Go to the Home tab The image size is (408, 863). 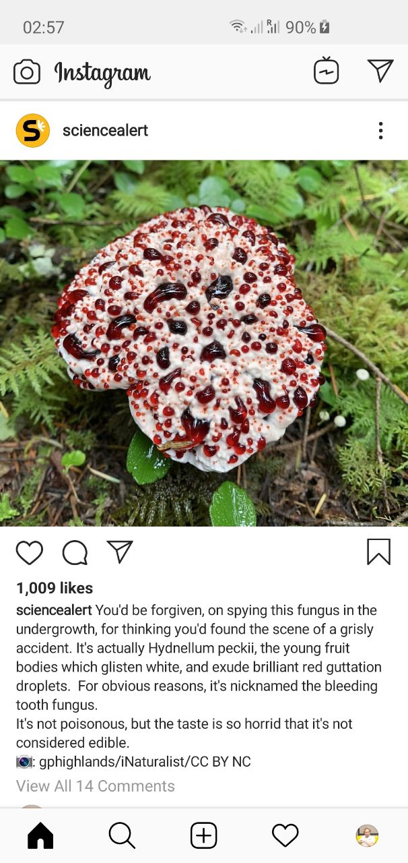tap(40, 836)
